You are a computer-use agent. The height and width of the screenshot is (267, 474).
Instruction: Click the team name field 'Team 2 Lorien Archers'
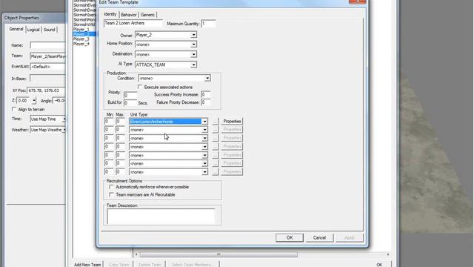tap(133, 23)
